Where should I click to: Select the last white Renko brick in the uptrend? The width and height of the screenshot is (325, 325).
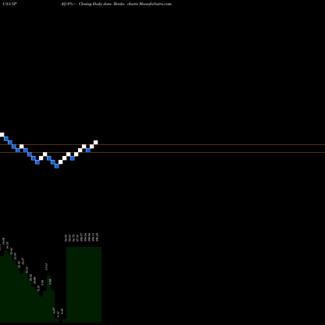click(96, 142)
